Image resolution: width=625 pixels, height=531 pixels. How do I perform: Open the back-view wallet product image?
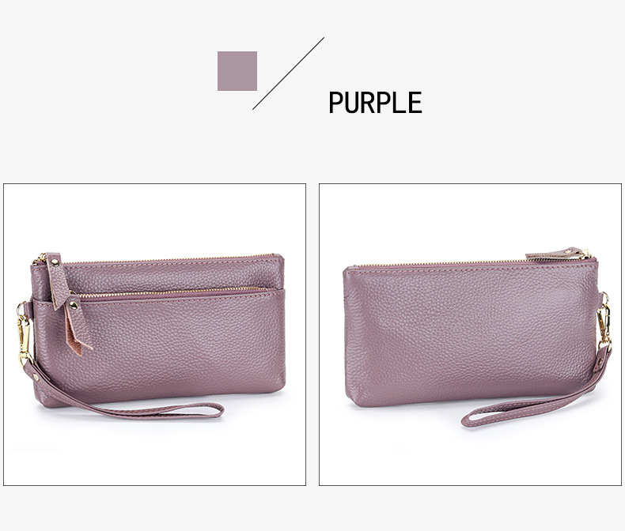(471, 334)
